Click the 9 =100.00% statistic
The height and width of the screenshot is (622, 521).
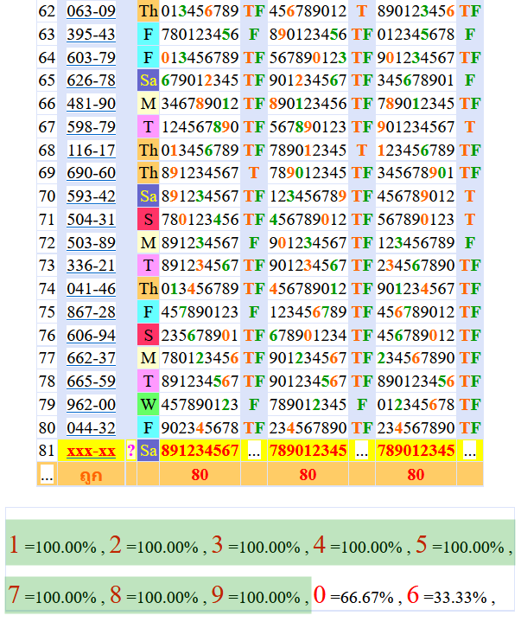(x=256, y=596)
